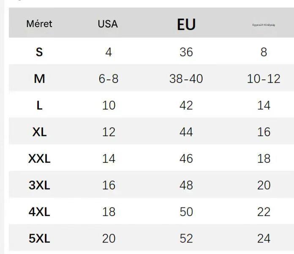Select the S size row label
The image size is (294, 254).
39,52
